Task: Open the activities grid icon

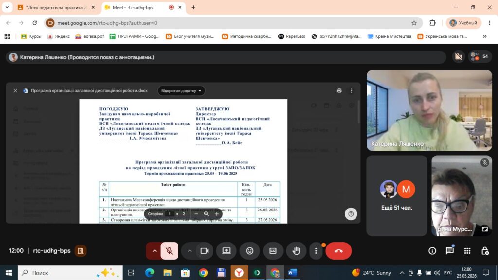Action: point(467,251)
